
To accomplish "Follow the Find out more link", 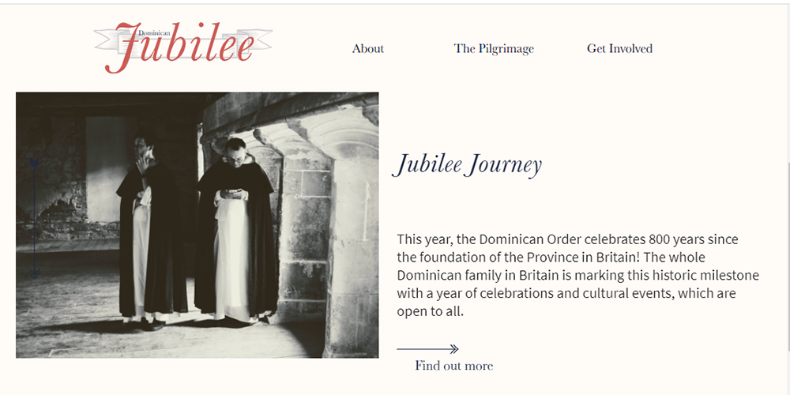I will [454, 366].
